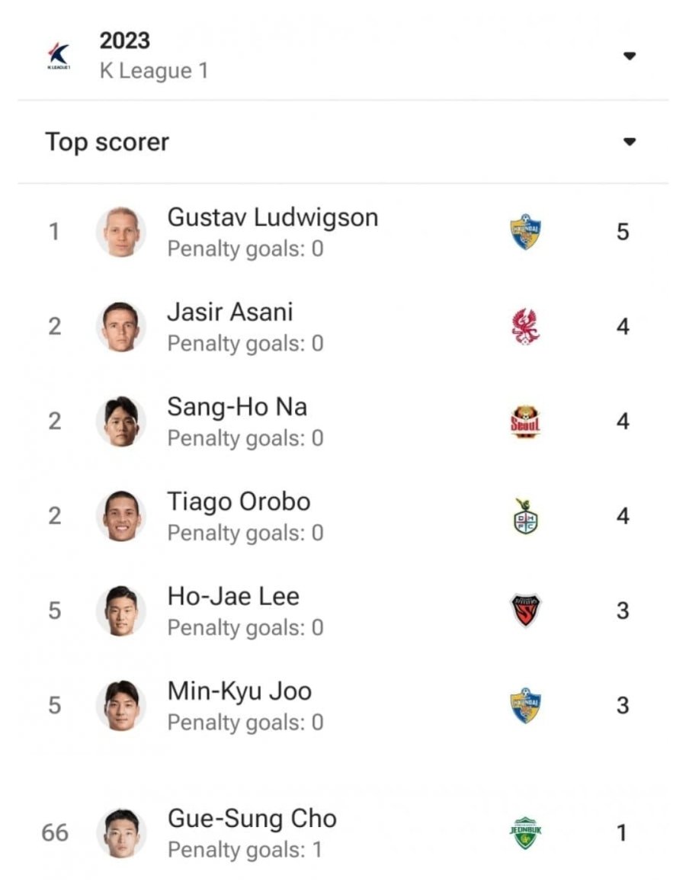The image size is (686, 888).
Task: Click the Top scorer label
Action: pyautogui.click(x=107, y=142)
